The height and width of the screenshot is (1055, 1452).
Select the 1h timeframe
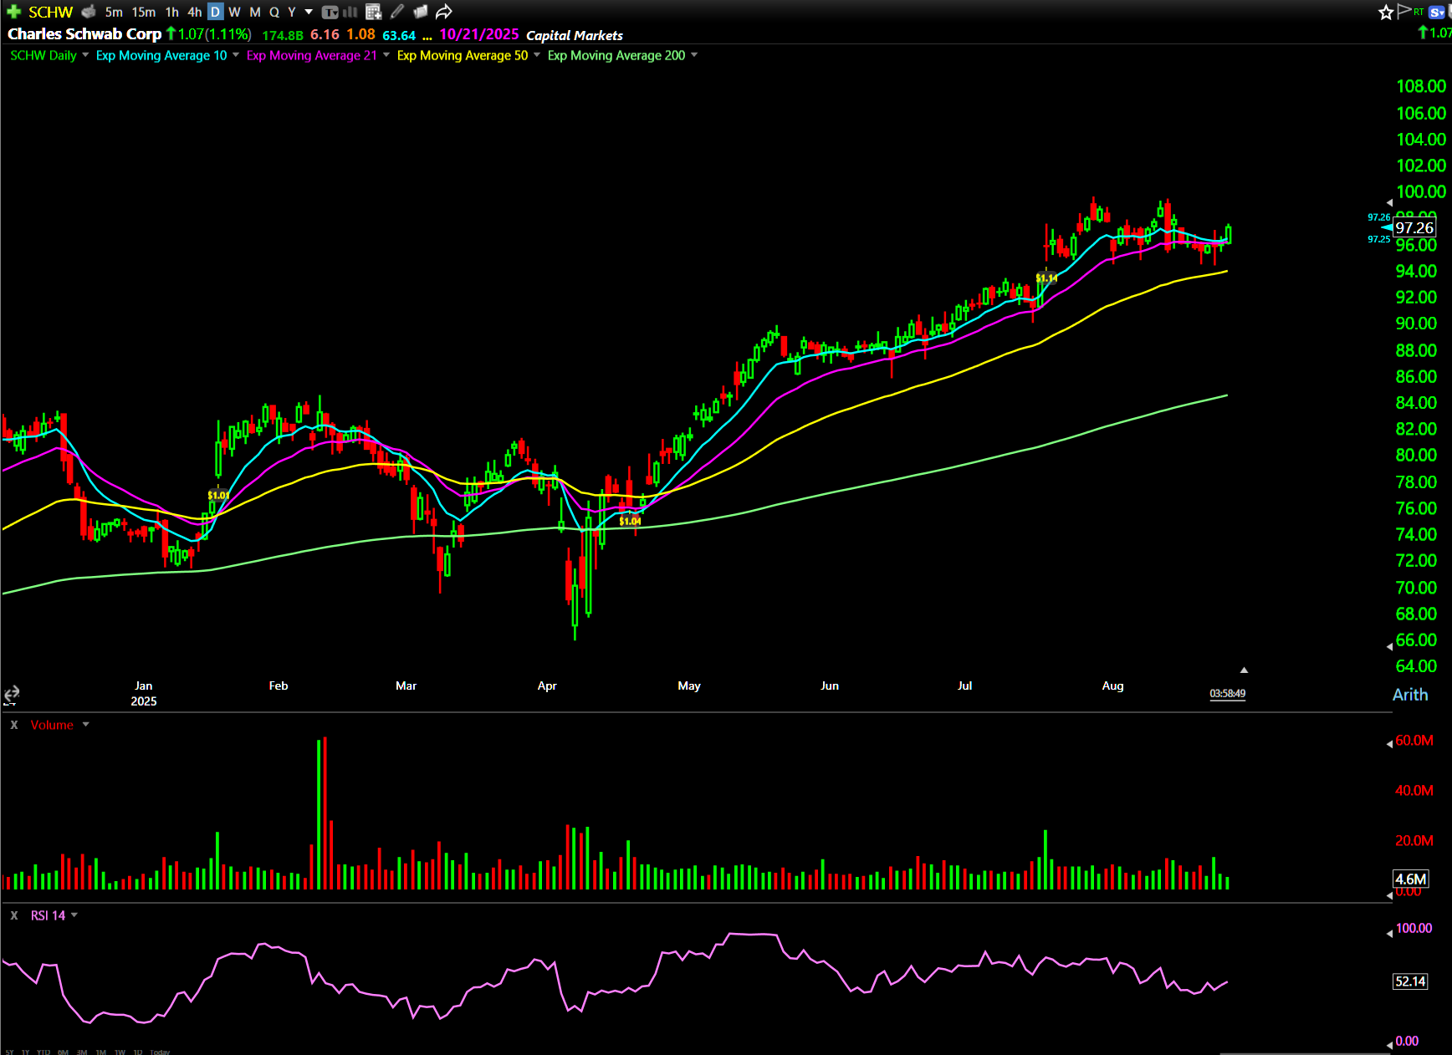click(172, 12)
